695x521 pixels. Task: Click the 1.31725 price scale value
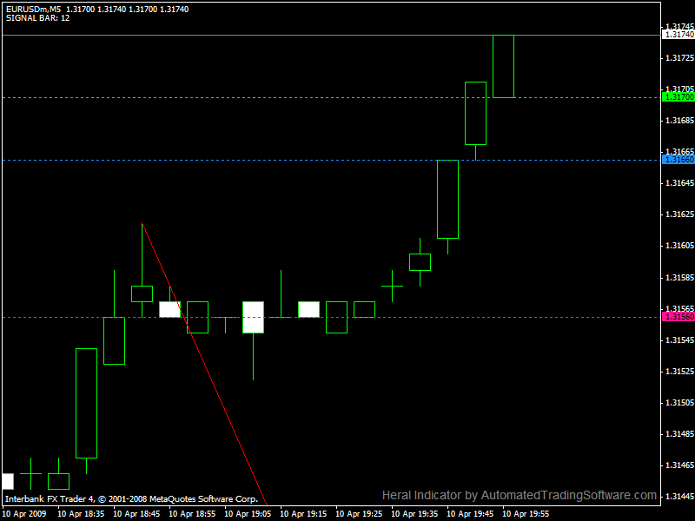coord(680,58)
